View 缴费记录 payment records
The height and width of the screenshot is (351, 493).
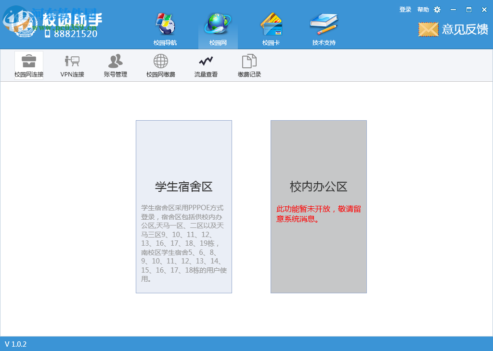pos(248,65)
